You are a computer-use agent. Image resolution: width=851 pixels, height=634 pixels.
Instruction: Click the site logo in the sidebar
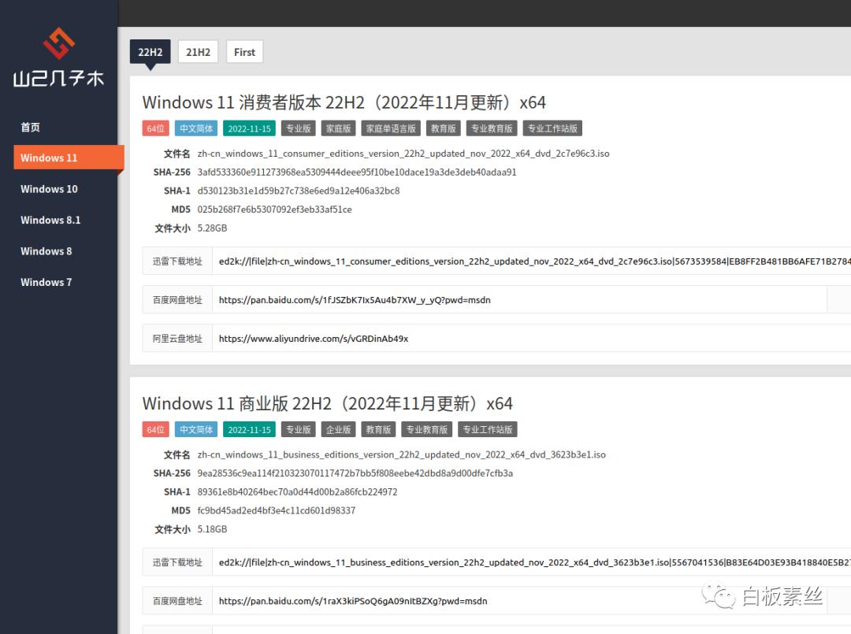[58, 57]
